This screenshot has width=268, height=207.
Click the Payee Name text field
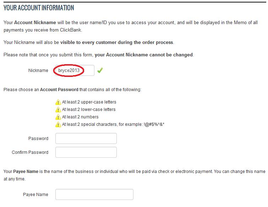94,194
